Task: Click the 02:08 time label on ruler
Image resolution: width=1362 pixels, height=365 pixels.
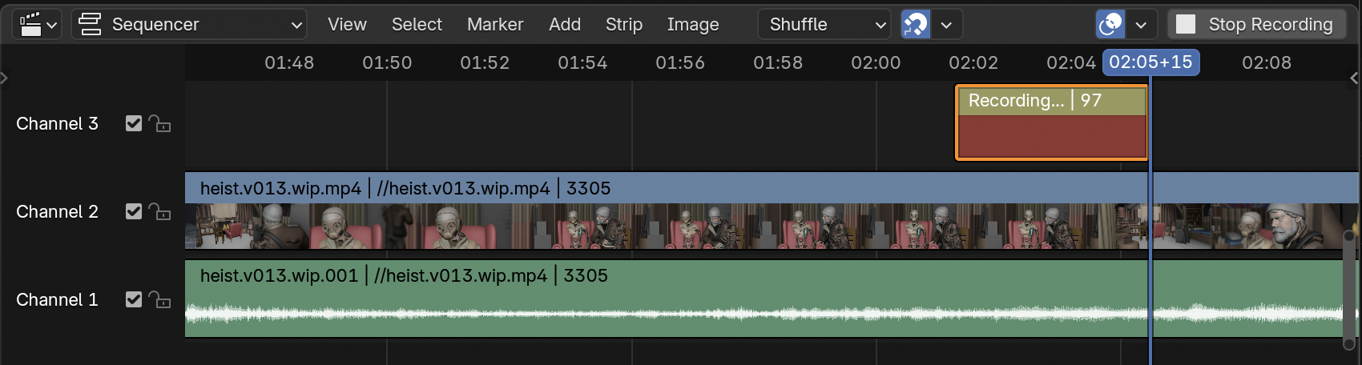Action: coord(1267,62)
